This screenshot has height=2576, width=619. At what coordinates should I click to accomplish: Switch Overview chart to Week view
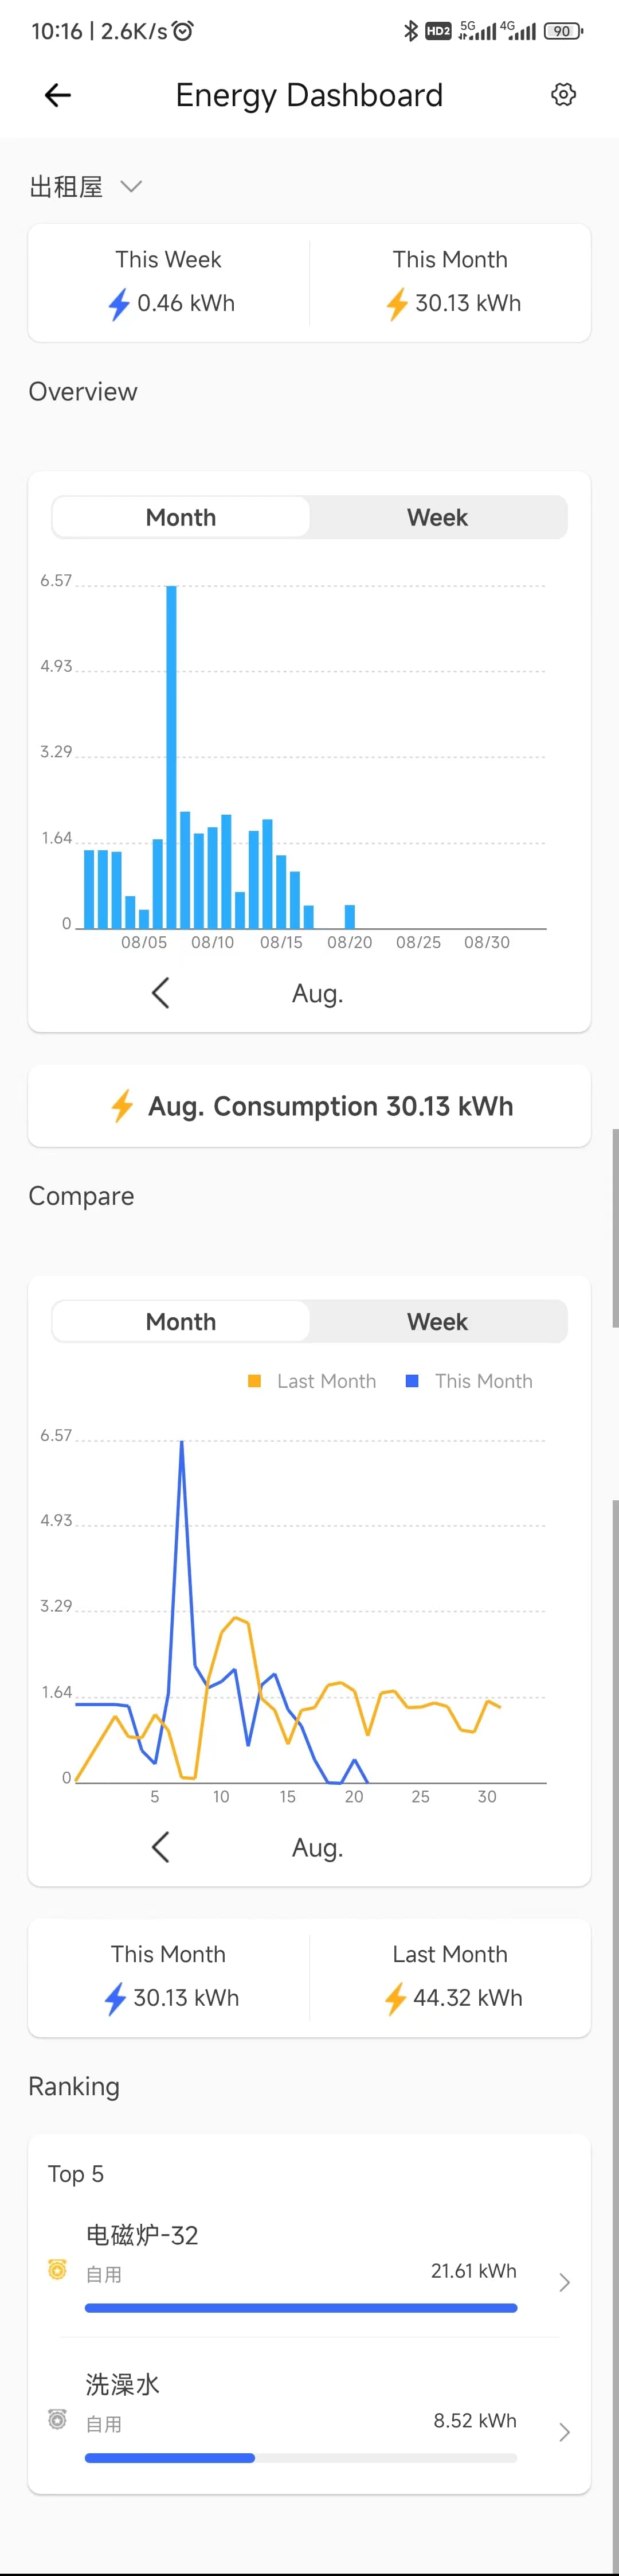pyautogui.click(x=437, y=517)
